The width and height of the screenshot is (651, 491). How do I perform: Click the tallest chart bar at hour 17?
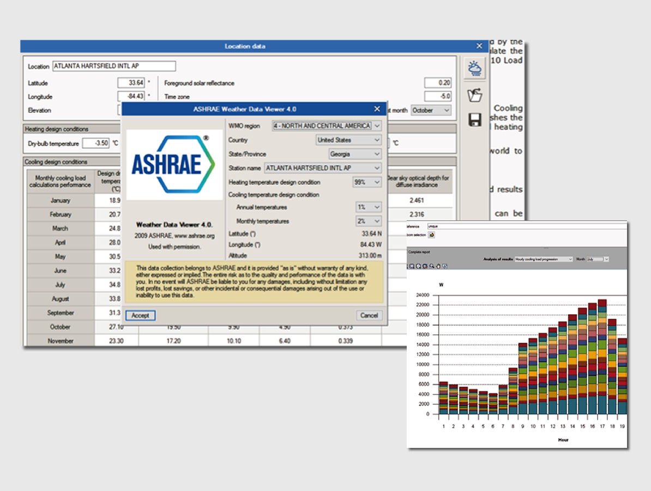tap(602, 357)
